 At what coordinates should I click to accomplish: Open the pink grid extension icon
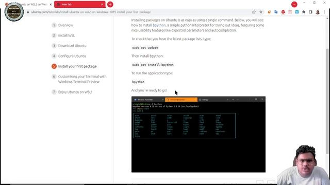290,12
